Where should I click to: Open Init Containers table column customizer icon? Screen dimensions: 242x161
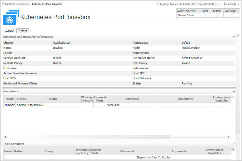click(233, 150)
